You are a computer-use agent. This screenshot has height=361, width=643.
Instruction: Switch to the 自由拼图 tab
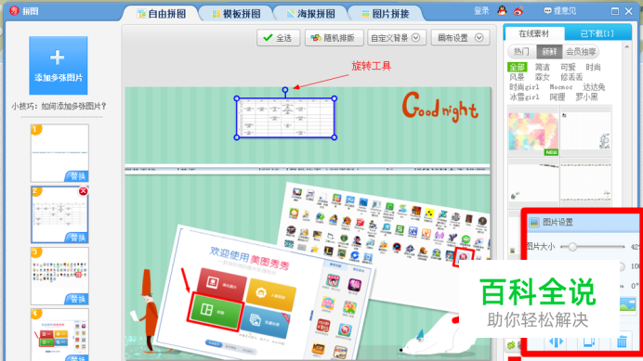[162, 14]
